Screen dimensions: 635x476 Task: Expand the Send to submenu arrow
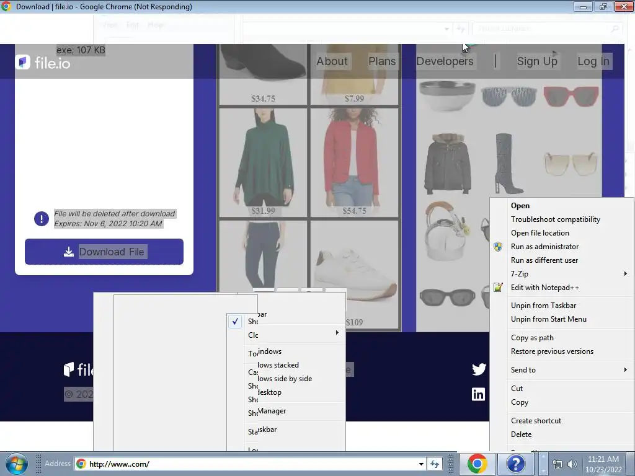click(626, 369)
